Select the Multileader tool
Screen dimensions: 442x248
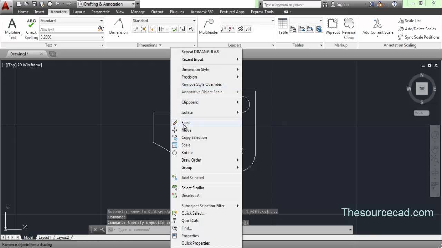point(208,26)
